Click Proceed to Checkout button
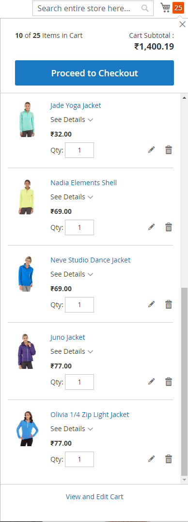Screen dimensions: 188x522 tap(94, 73)
